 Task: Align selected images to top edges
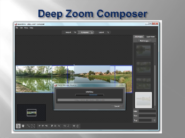tap(52, 126)
